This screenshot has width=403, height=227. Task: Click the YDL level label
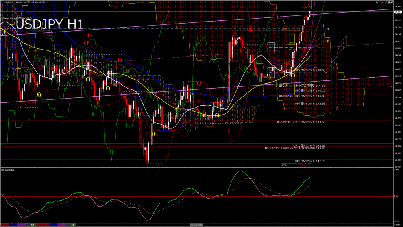[x=291, y=86]
